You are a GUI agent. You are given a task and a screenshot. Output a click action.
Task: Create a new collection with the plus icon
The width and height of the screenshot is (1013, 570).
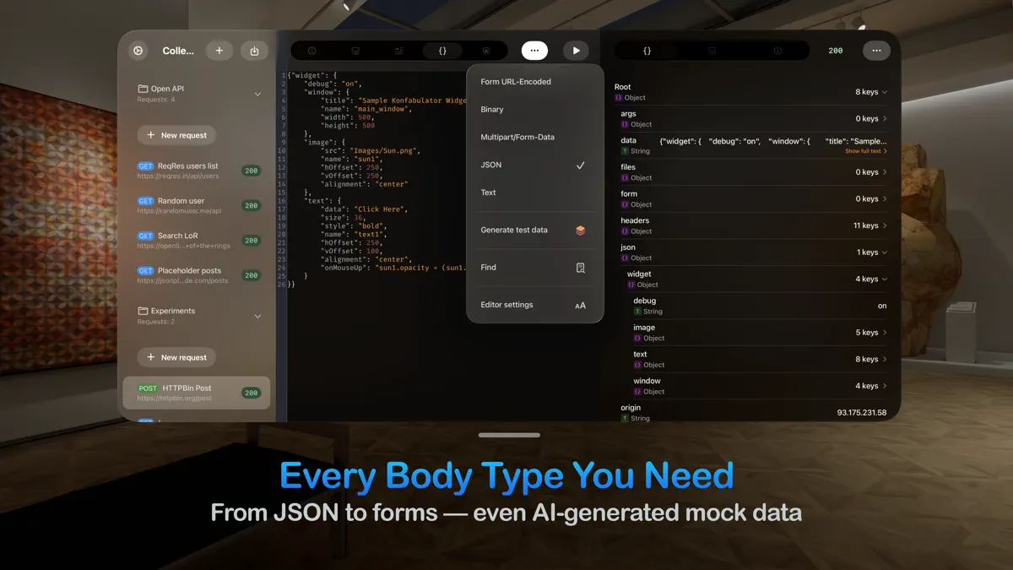pos(219,50)
